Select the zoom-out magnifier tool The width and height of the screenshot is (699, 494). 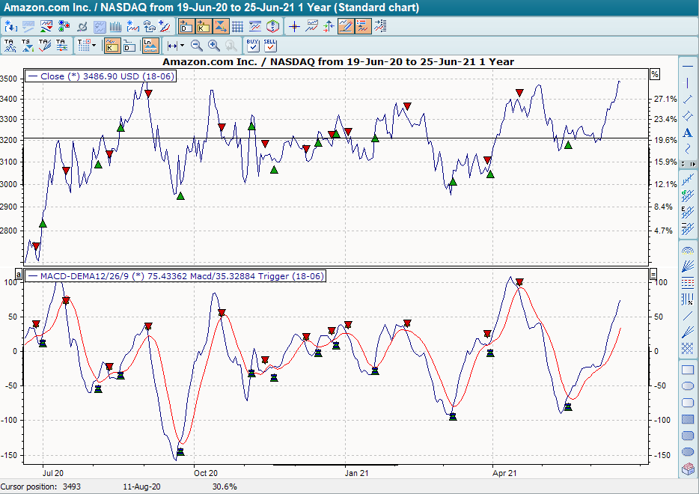(x=196, y=45)
